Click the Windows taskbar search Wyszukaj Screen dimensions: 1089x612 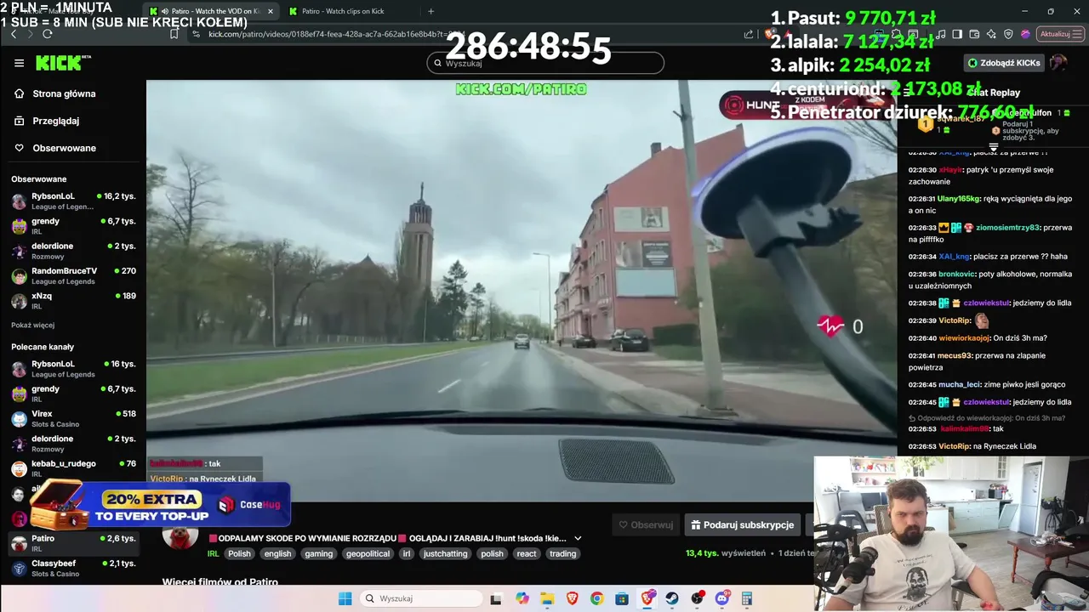pos(421,598)
